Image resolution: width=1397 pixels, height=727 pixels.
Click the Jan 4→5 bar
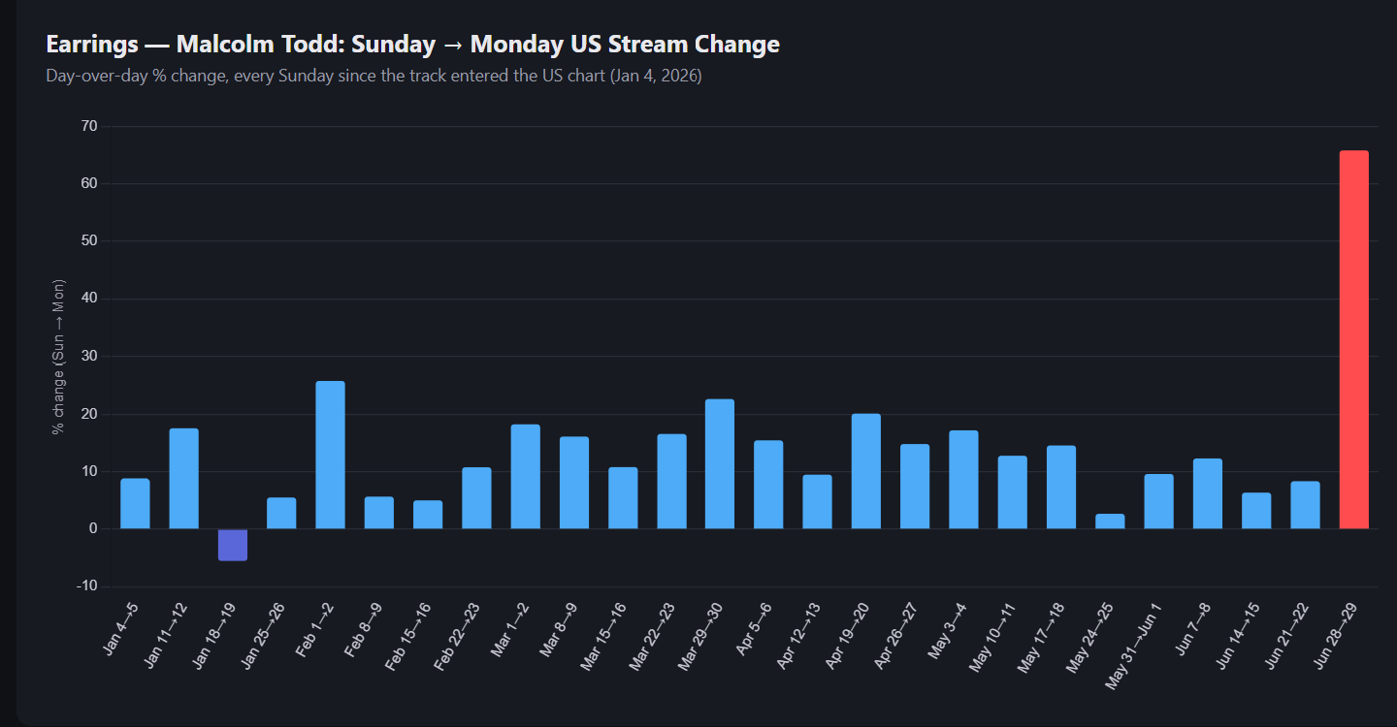coord(135,504)
